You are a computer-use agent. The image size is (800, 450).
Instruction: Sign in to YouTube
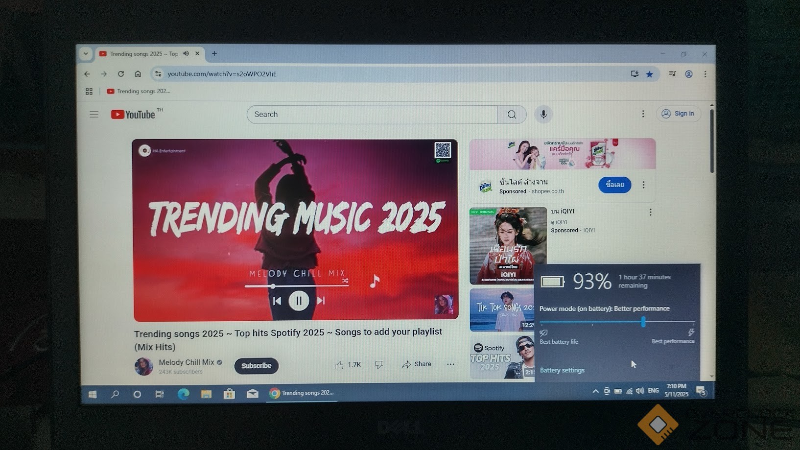tap(679, 114)
